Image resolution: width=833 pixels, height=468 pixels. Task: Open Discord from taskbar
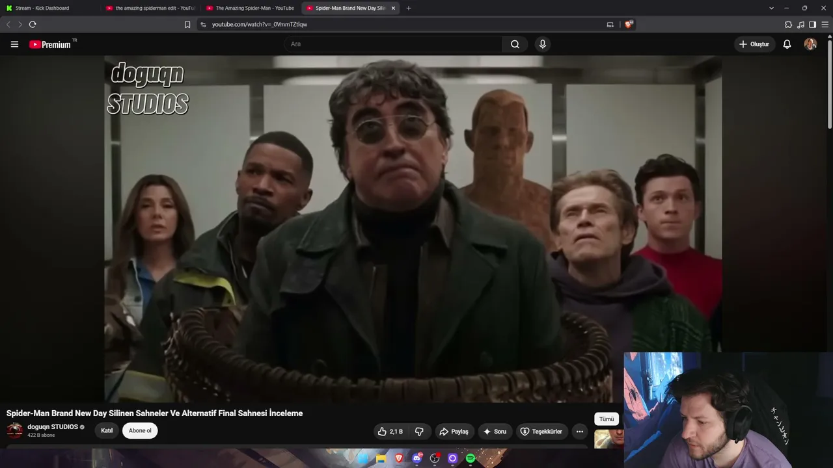pos(417,458)
